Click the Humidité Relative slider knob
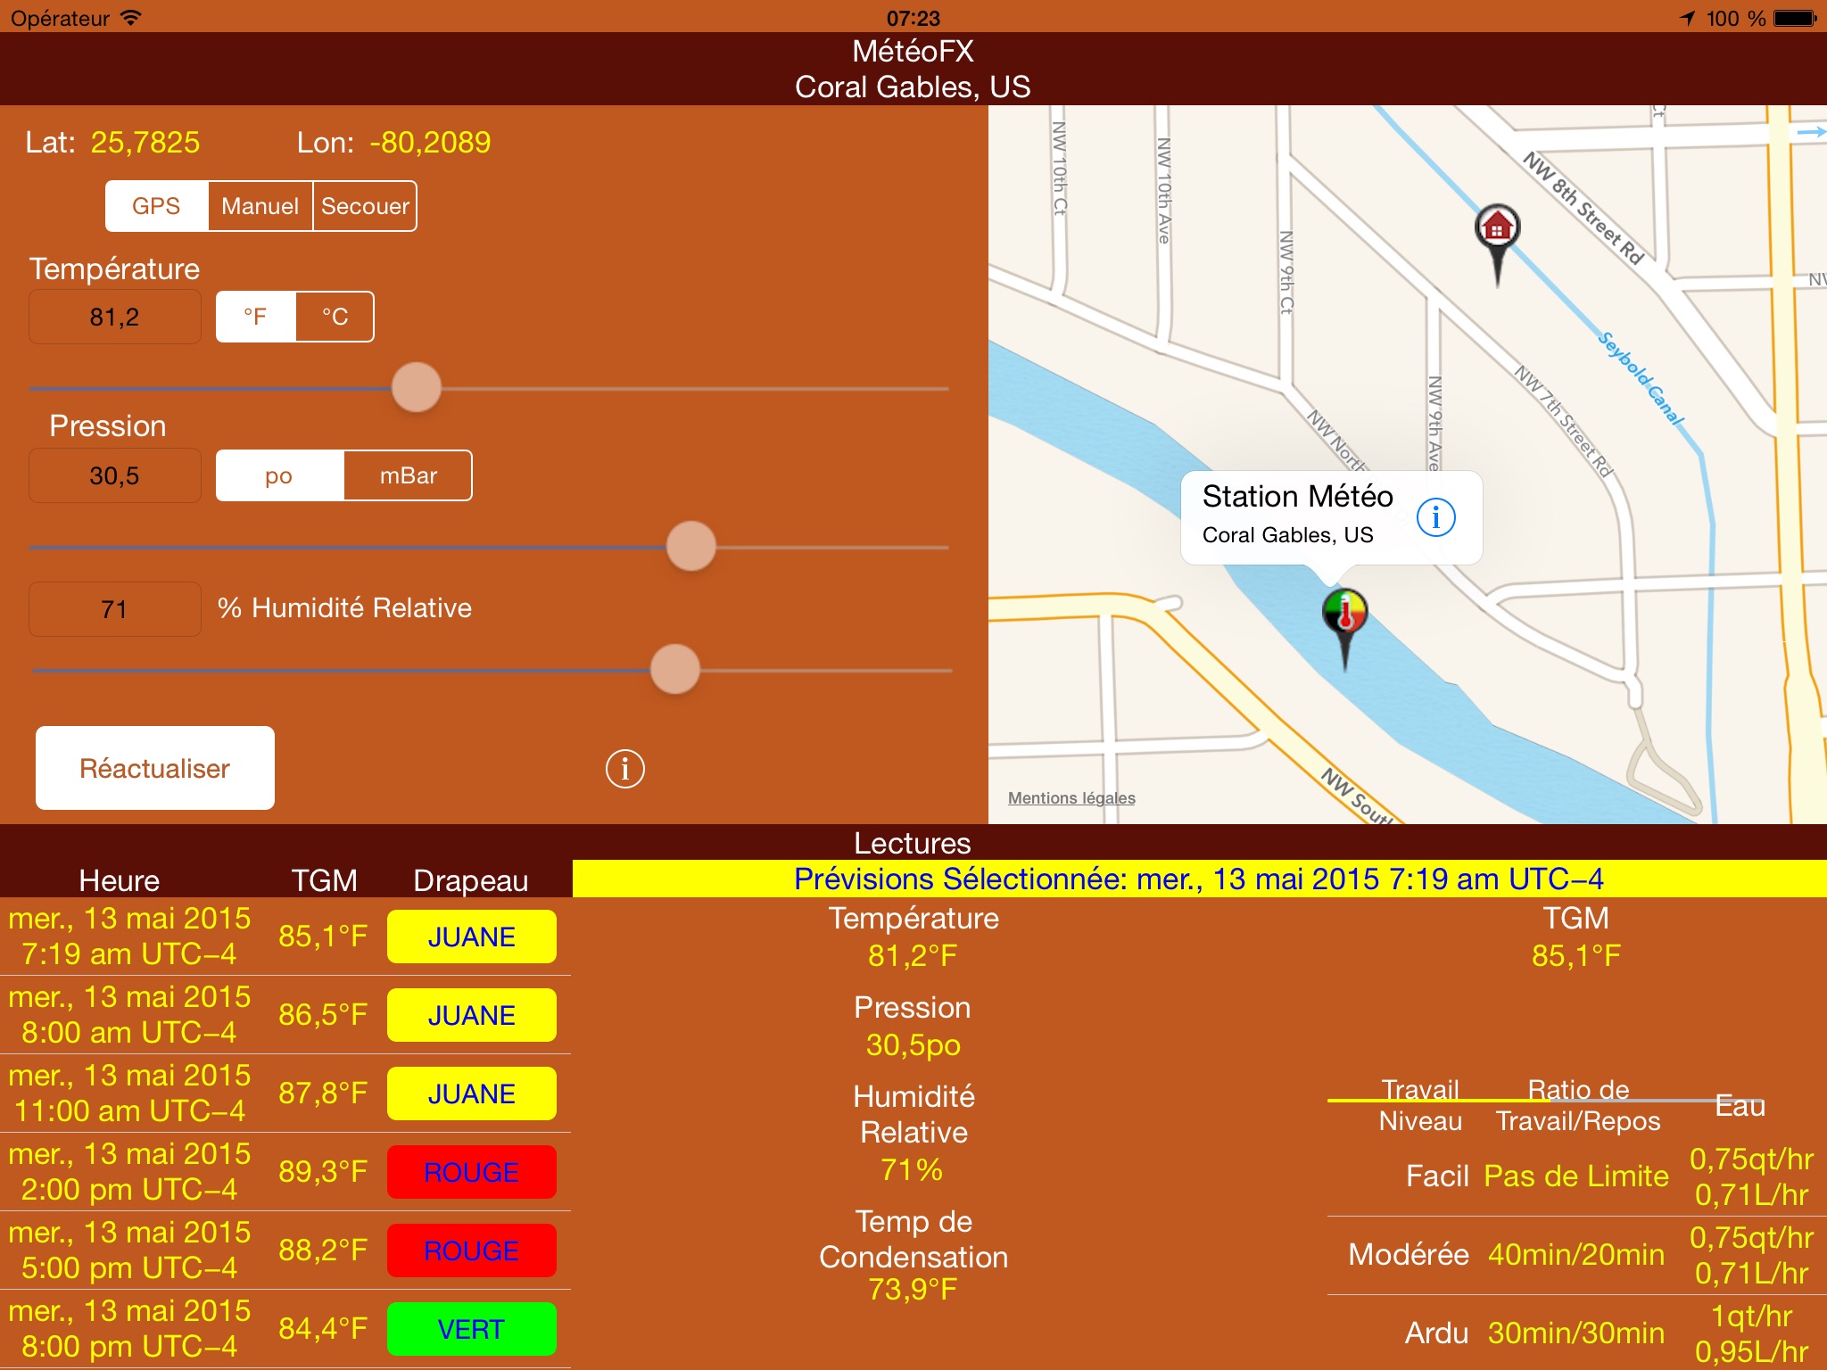The height and width of the screenshot is (1370, 1827). (x=675, y=669)
